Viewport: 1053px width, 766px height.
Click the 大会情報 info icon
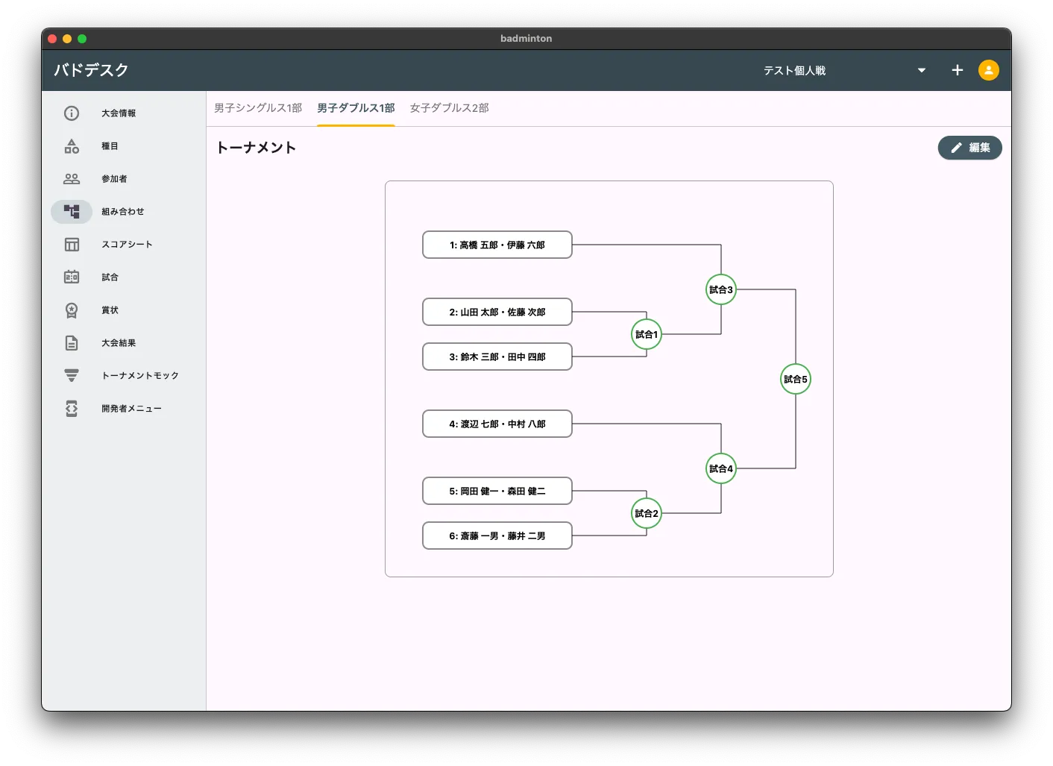point(72,113)
